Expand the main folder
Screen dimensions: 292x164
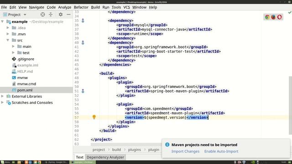point(13,46)
